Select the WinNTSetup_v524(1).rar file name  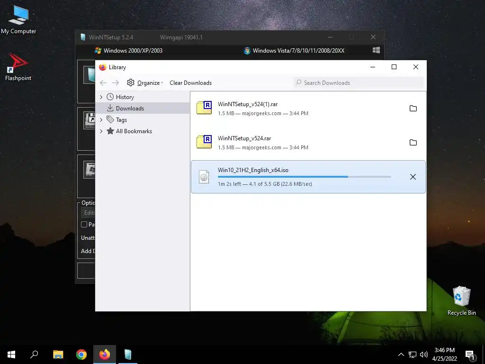[x=247, y=104]
